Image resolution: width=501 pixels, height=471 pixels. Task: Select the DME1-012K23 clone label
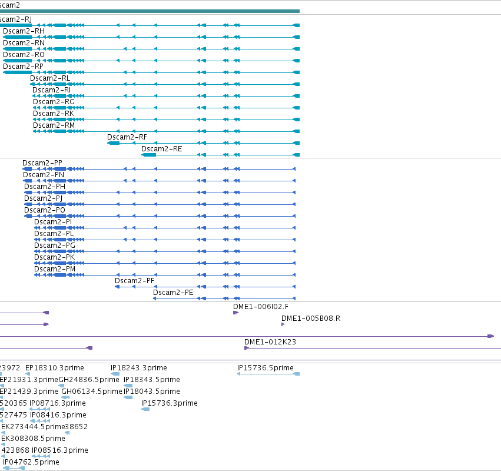pos(270,342)
